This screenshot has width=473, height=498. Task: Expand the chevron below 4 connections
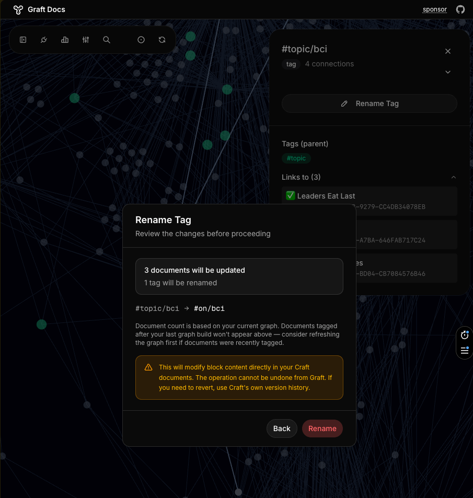coord(448,72)
